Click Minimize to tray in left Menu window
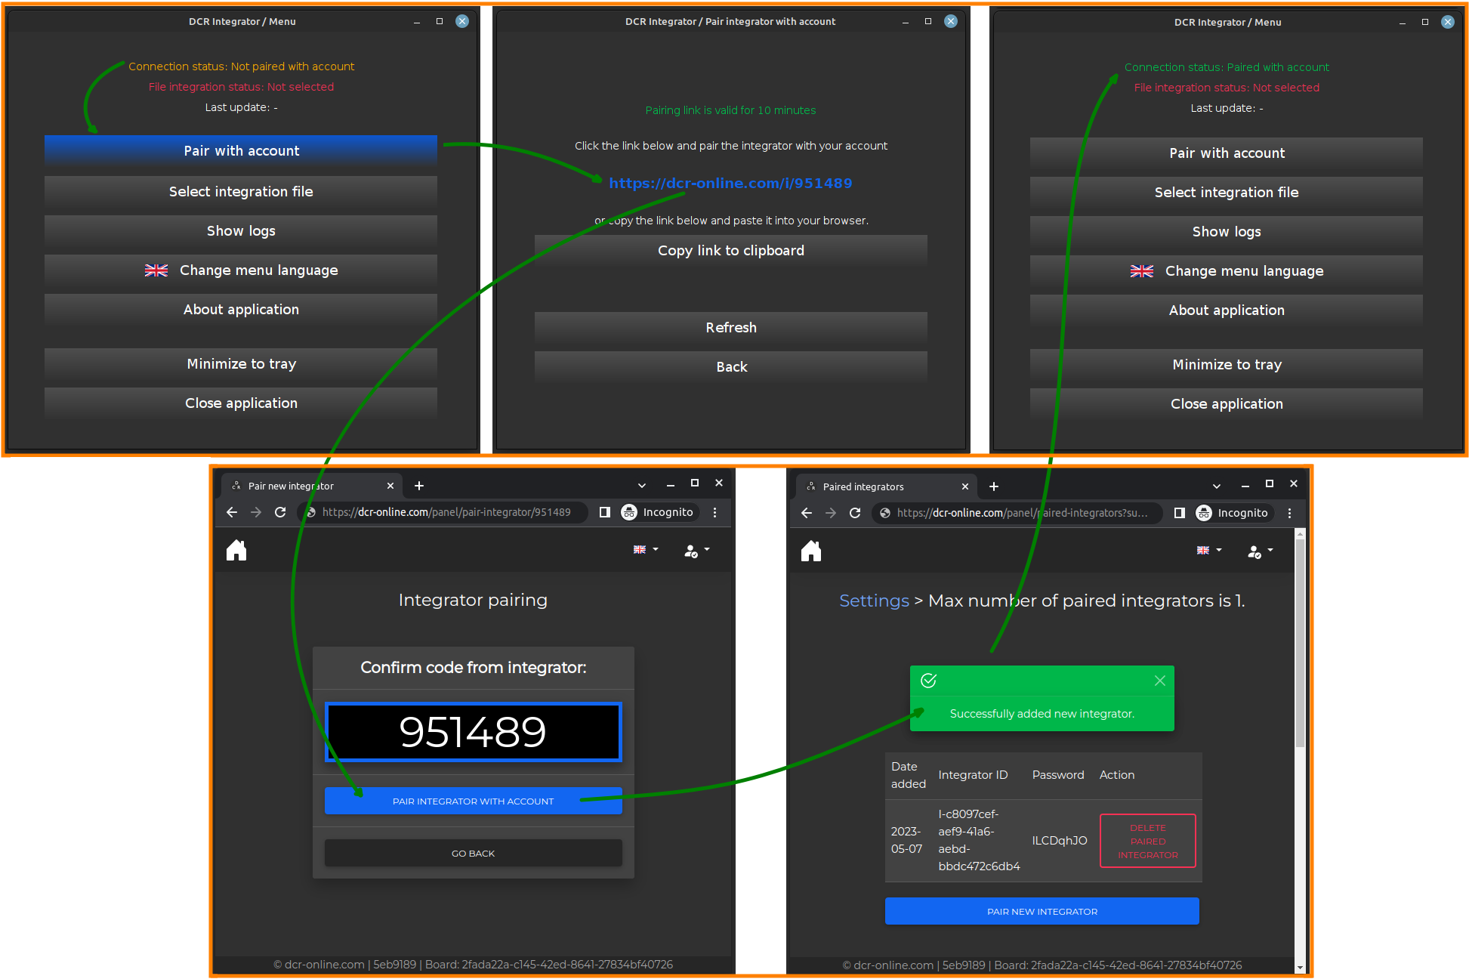This screenshot has height=979, width=1469. click(241, 364)
